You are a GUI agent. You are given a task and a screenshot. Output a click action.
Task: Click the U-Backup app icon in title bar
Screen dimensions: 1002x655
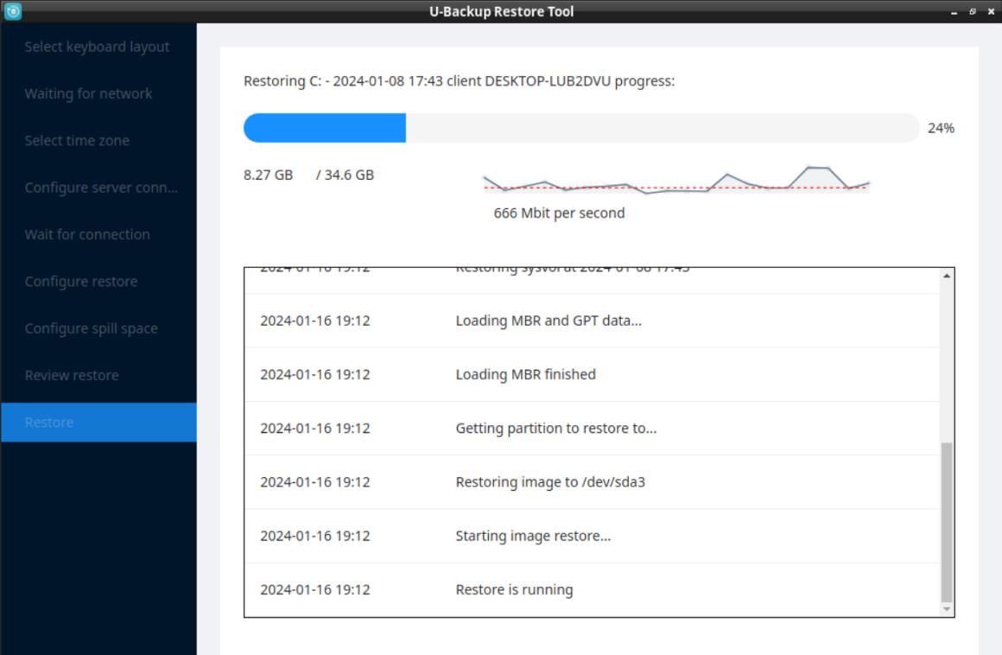tap(12, 11)
